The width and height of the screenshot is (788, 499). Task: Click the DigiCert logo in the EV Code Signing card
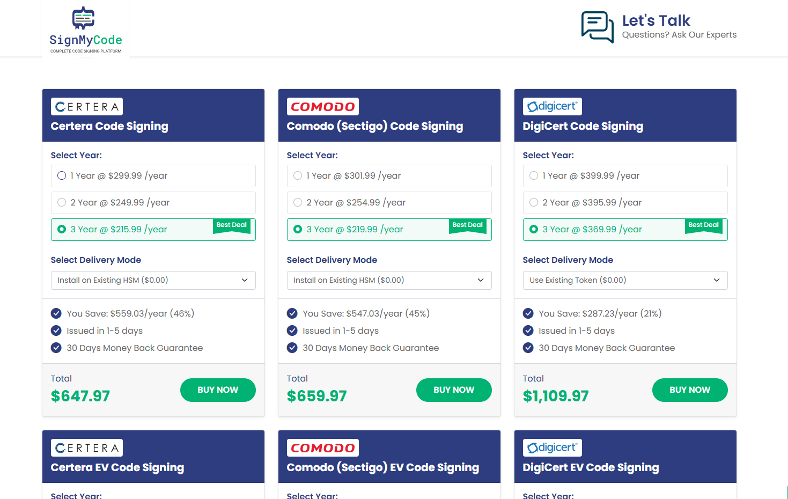coord(553,447)
